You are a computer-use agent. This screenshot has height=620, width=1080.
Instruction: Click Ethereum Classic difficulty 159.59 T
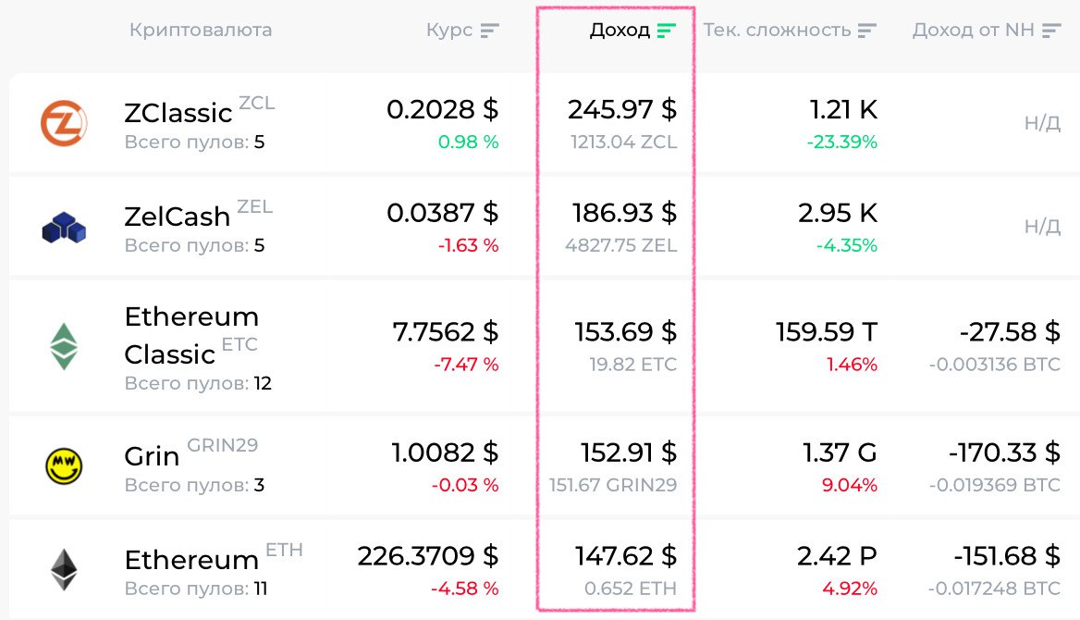click(826, 331)
